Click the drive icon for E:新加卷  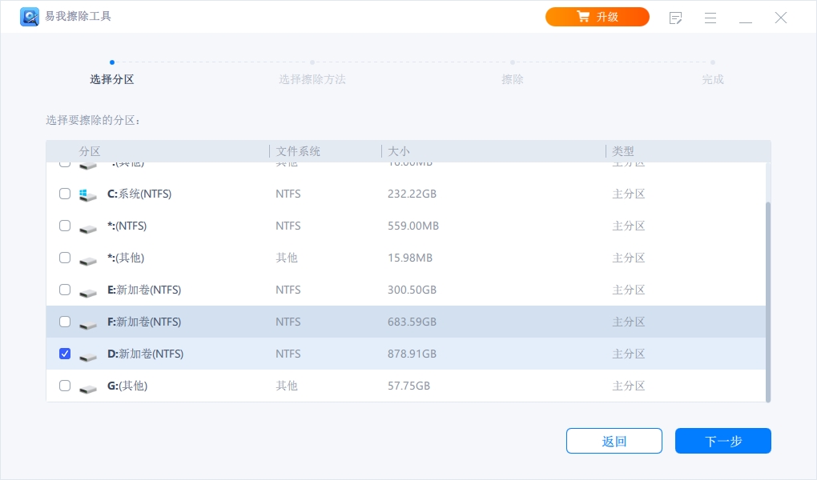click(88, 291)
